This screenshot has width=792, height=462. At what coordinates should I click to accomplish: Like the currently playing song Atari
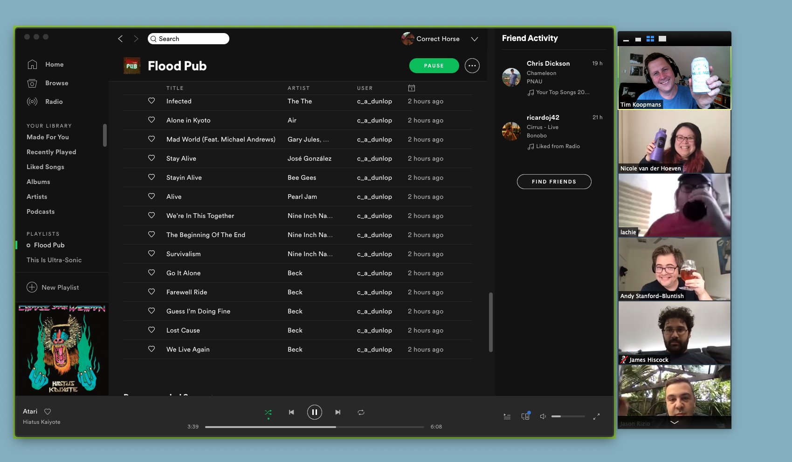[48, 411]
